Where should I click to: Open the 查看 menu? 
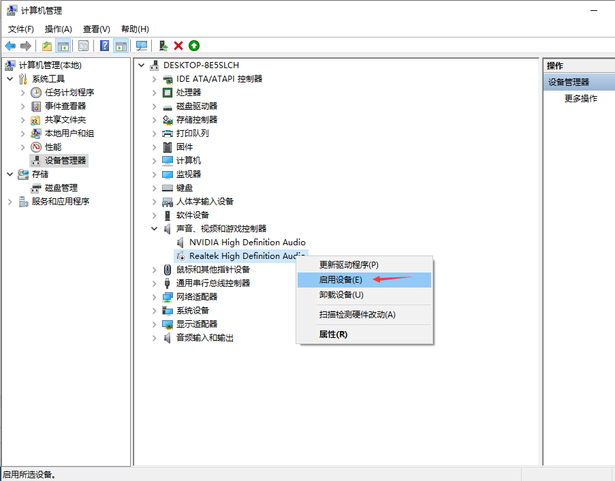[x=95, y=29]
